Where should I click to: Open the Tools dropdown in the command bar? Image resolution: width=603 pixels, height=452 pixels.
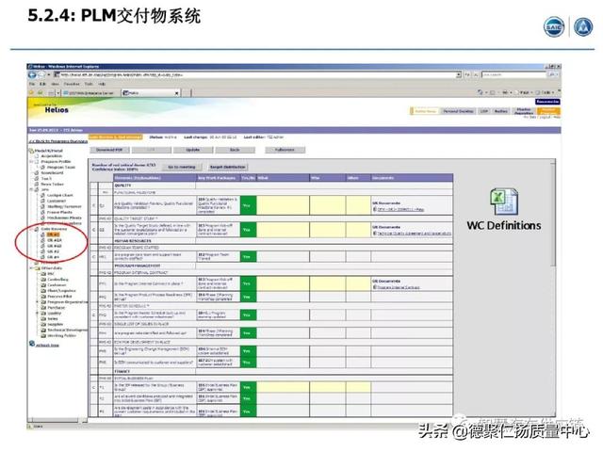coord(546,92)
